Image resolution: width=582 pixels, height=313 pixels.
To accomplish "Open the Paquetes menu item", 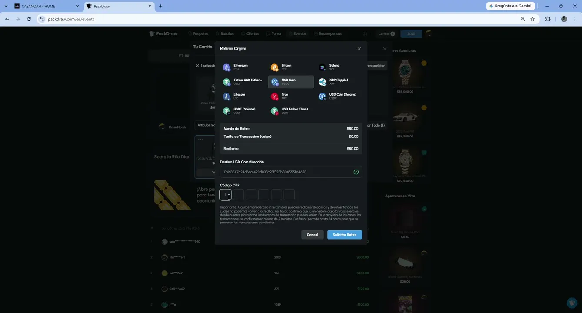I will click(198, 33).
